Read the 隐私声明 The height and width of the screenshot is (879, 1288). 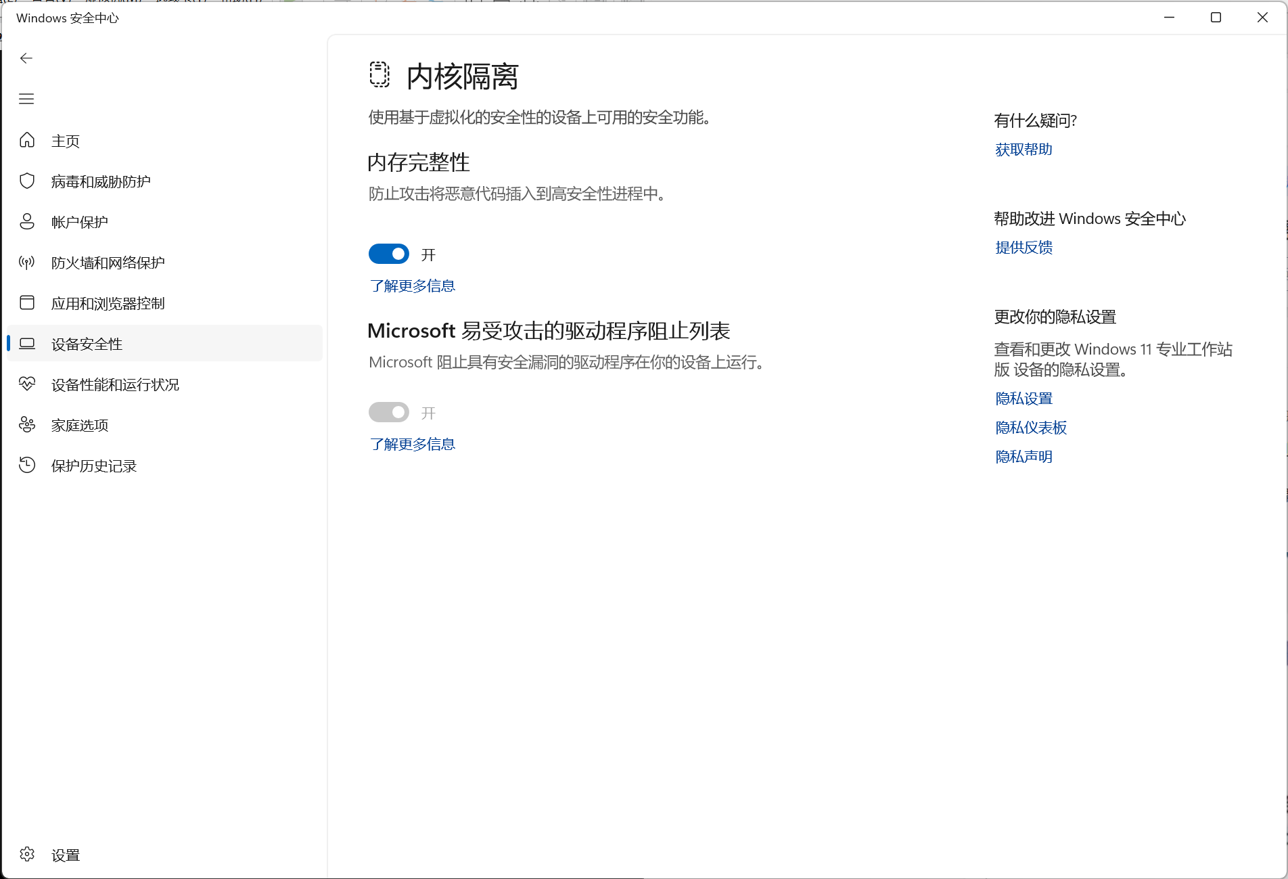pyautogui.click(x=1023, y=455)
